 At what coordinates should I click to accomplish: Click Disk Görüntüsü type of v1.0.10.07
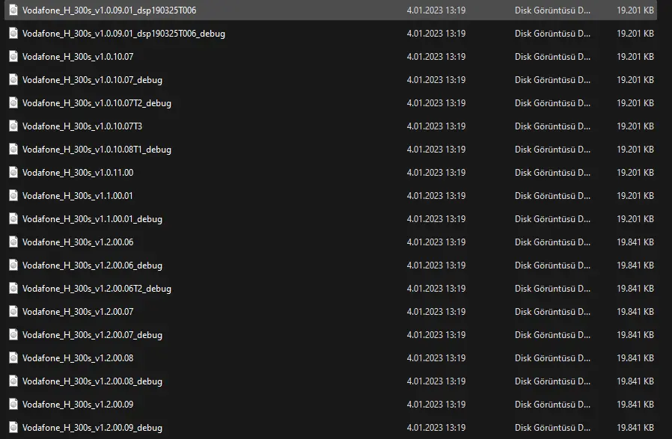pyautogui.click(x=552, y=57)
